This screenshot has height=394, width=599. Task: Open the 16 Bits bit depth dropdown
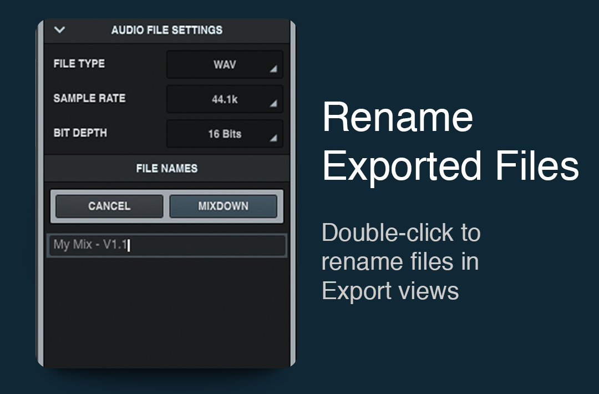[x=224, y=134]
